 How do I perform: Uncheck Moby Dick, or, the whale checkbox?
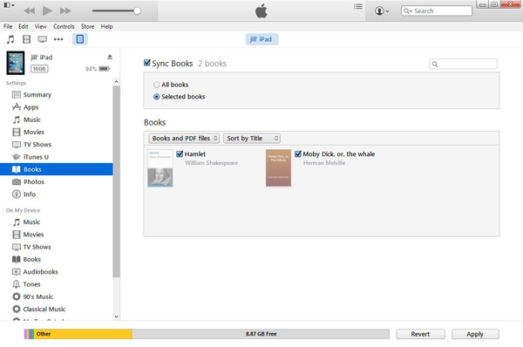tap(298, 153)
